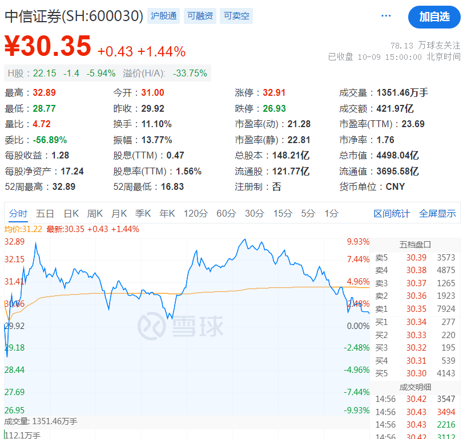
Task: Switch to the 分时 chart tab
Action: [x=18, y=213]
